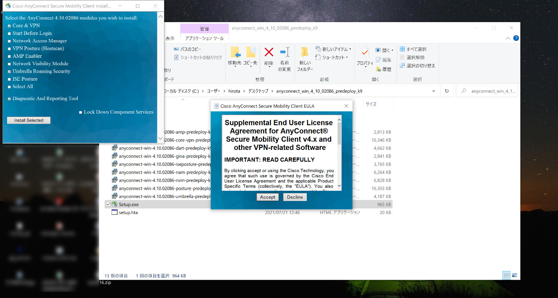Click the Move to (移動先) icon
Image resolution: width=558 pixels, height=298 pixels.
pos(235,52)
